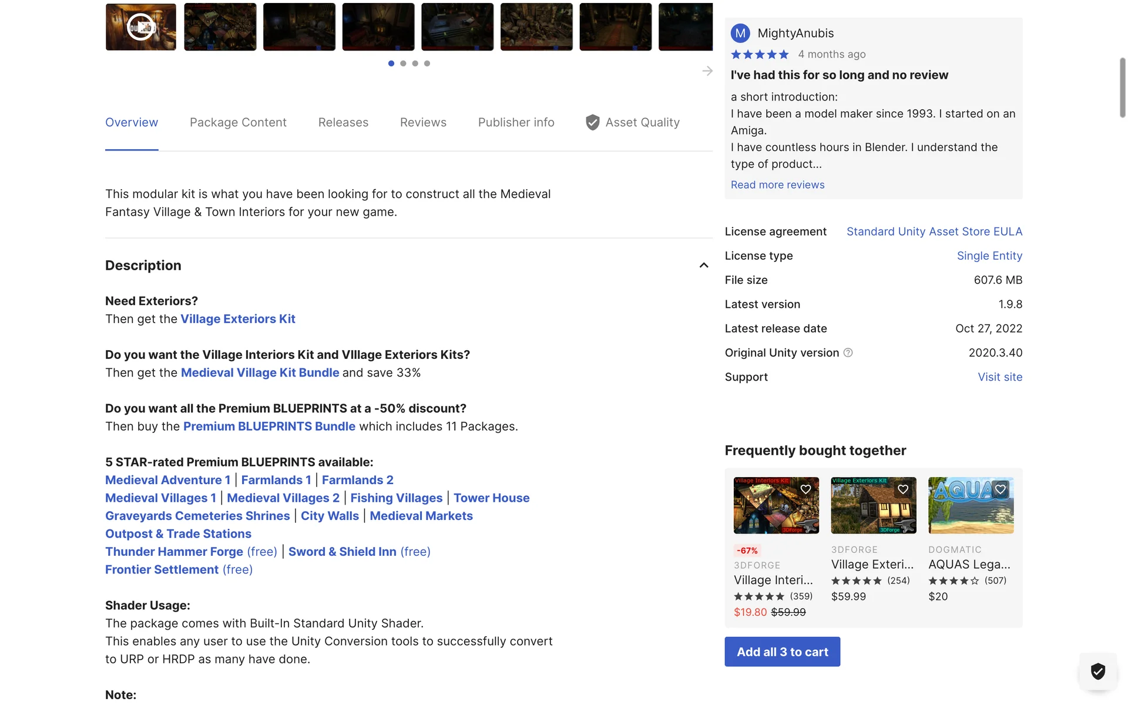Open the Releases tab
Image resolution: width=1128 pixels, height=705 pixels.
pos(343,122)
